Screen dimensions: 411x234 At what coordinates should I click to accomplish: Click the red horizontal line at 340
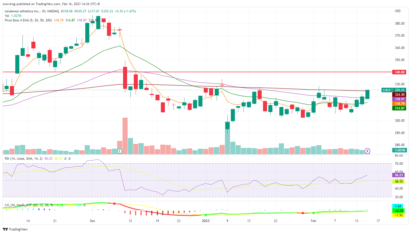point(197,72)
